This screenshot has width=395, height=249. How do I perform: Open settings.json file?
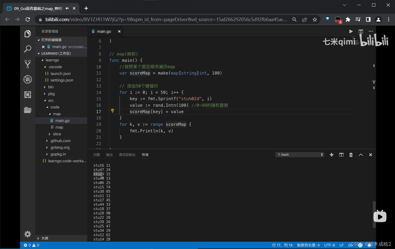tap(62, 80)
